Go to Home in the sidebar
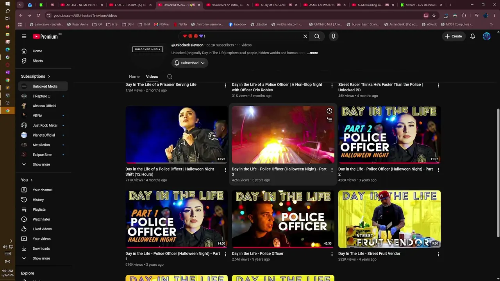This screenshot has width=500, height=281. [x=43, y=51]
